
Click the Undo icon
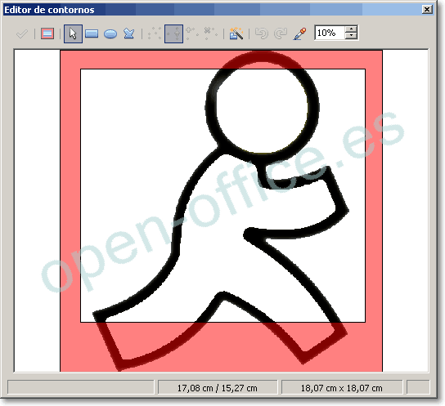pos(262,33)
